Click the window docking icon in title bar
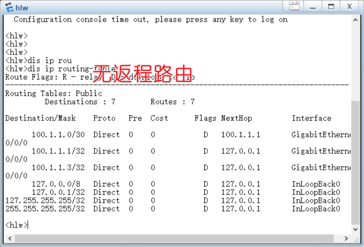 click(294, 6)
